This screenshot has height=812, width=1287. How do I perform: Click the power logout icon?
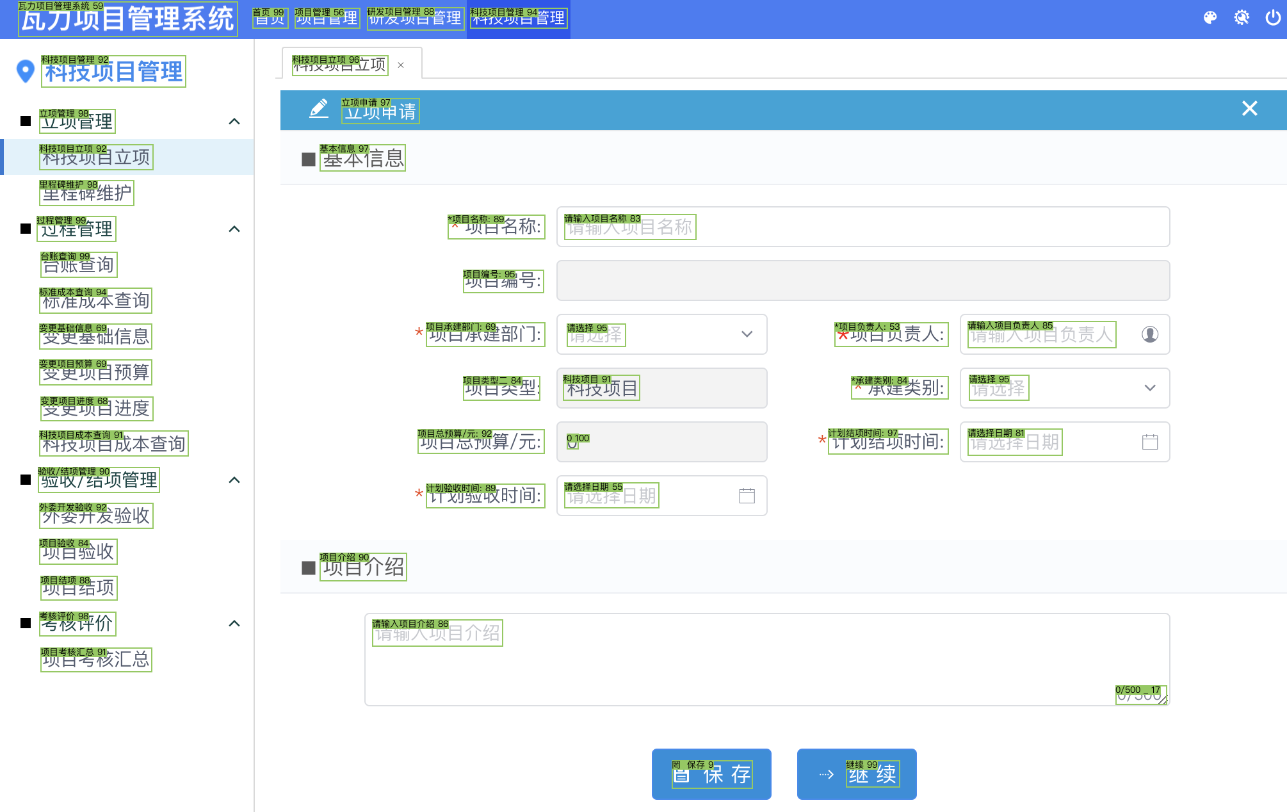tap(1273, 18)
